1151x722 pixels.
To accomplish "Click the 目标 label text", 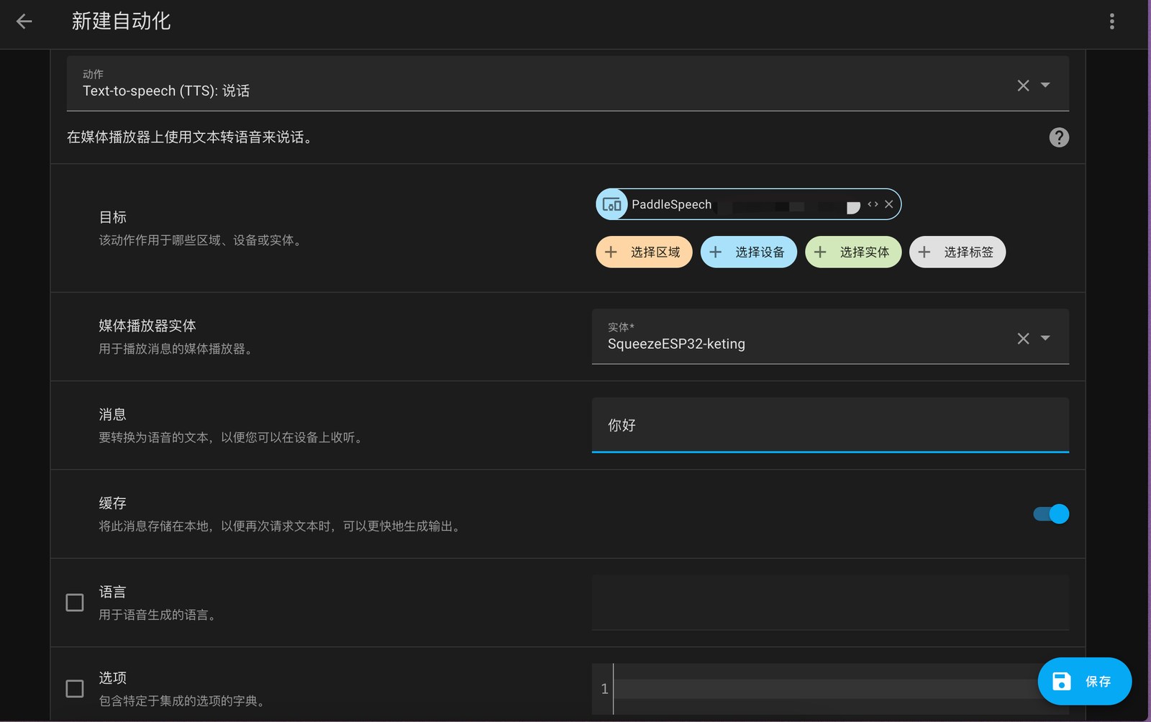I will point(113,217).
